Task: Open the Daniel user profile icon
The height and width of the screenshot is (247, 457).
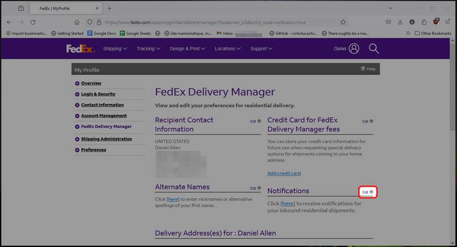Action: pyautogui.click(x=354, y=49)
